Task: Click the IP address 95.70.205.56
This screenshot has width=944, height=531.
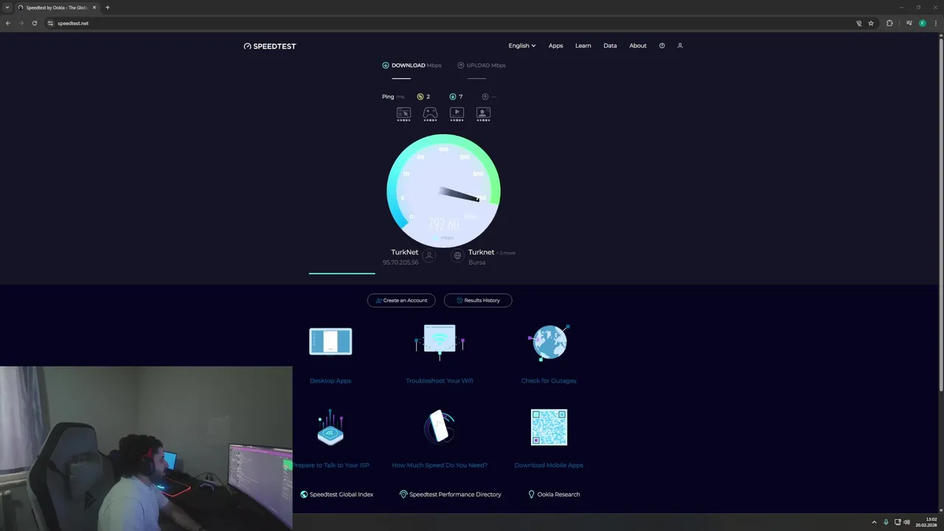Action: 400,263
